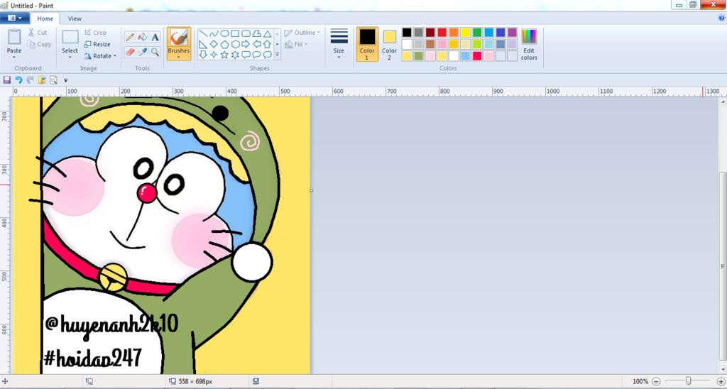Choose the Hexagon shape

[235, 45]
